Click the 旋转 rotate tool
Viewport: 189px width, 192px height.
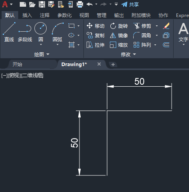point(119,26)
